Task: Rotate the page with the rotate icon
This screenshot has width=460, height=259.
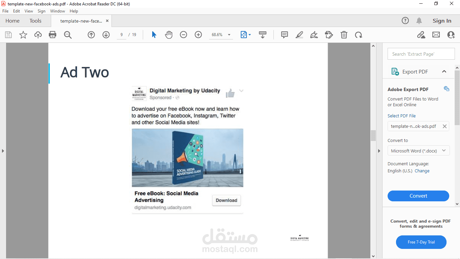Action: click(x=359, y=35)
